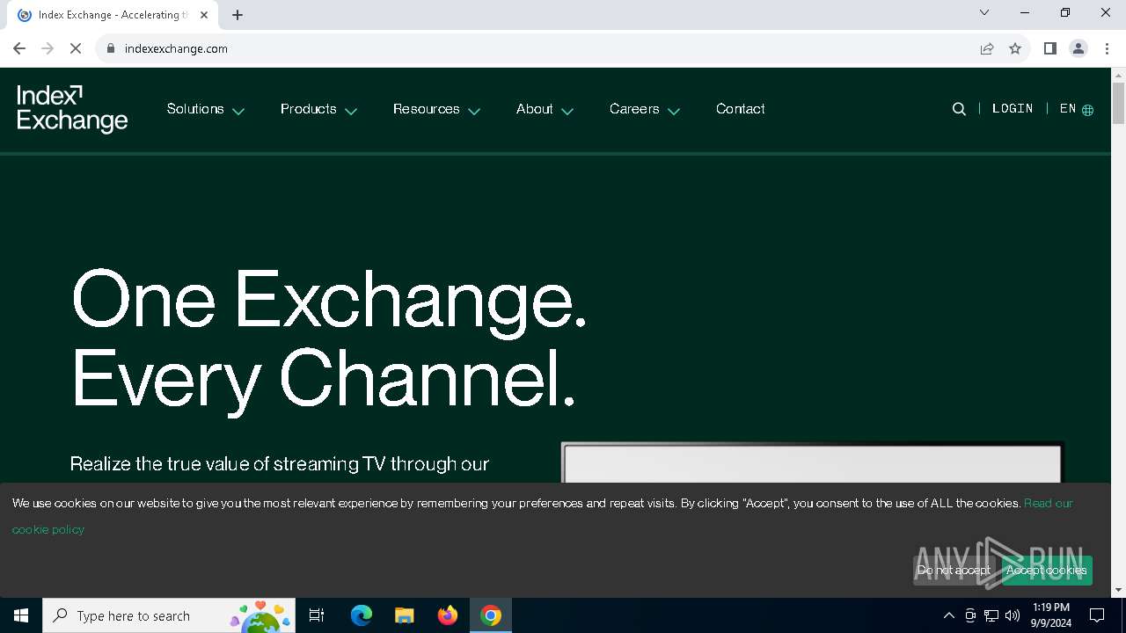This screenshot has width=1126, height=633.
Task: Click the globe language icon
Action: coord(1088,110)
